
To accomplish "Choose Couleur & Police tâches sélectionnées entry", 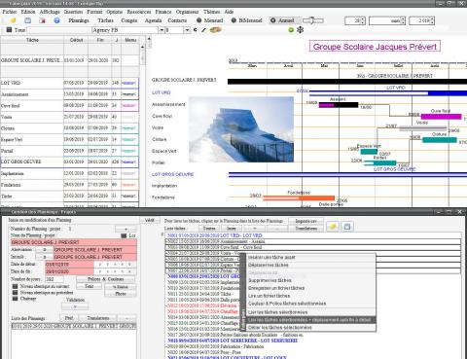I will (x=287, y=304).
